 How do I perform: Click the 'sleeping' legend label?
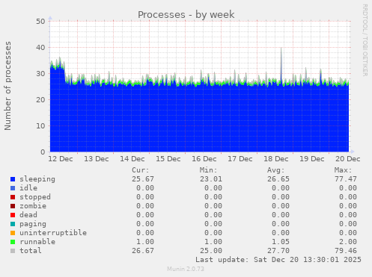pos(37,179)
